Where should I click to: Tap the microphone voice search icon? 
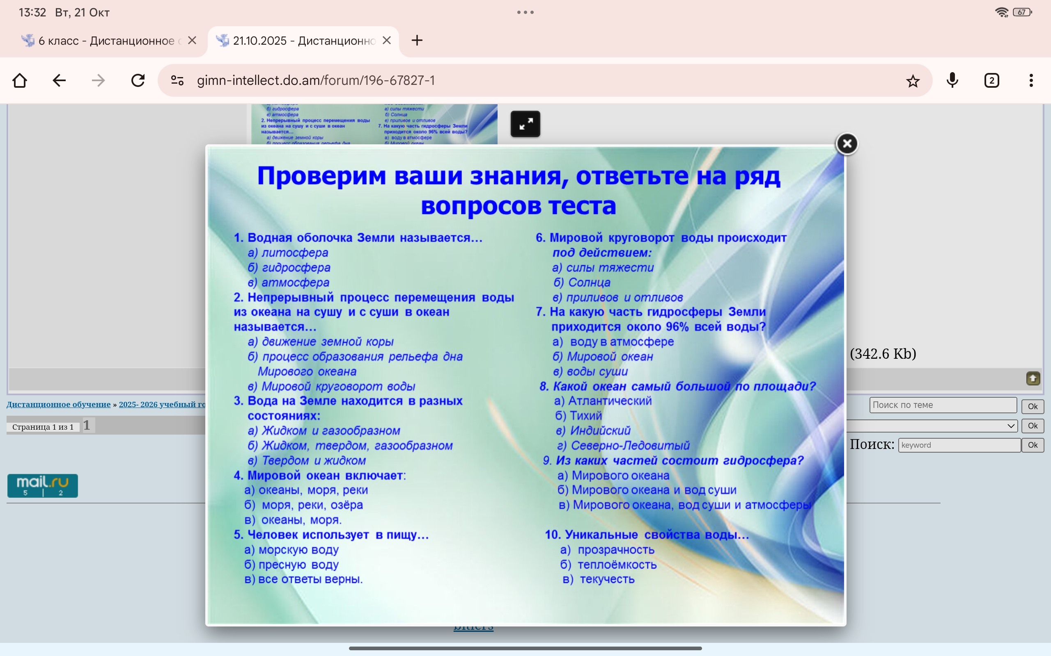coord(952,81)
